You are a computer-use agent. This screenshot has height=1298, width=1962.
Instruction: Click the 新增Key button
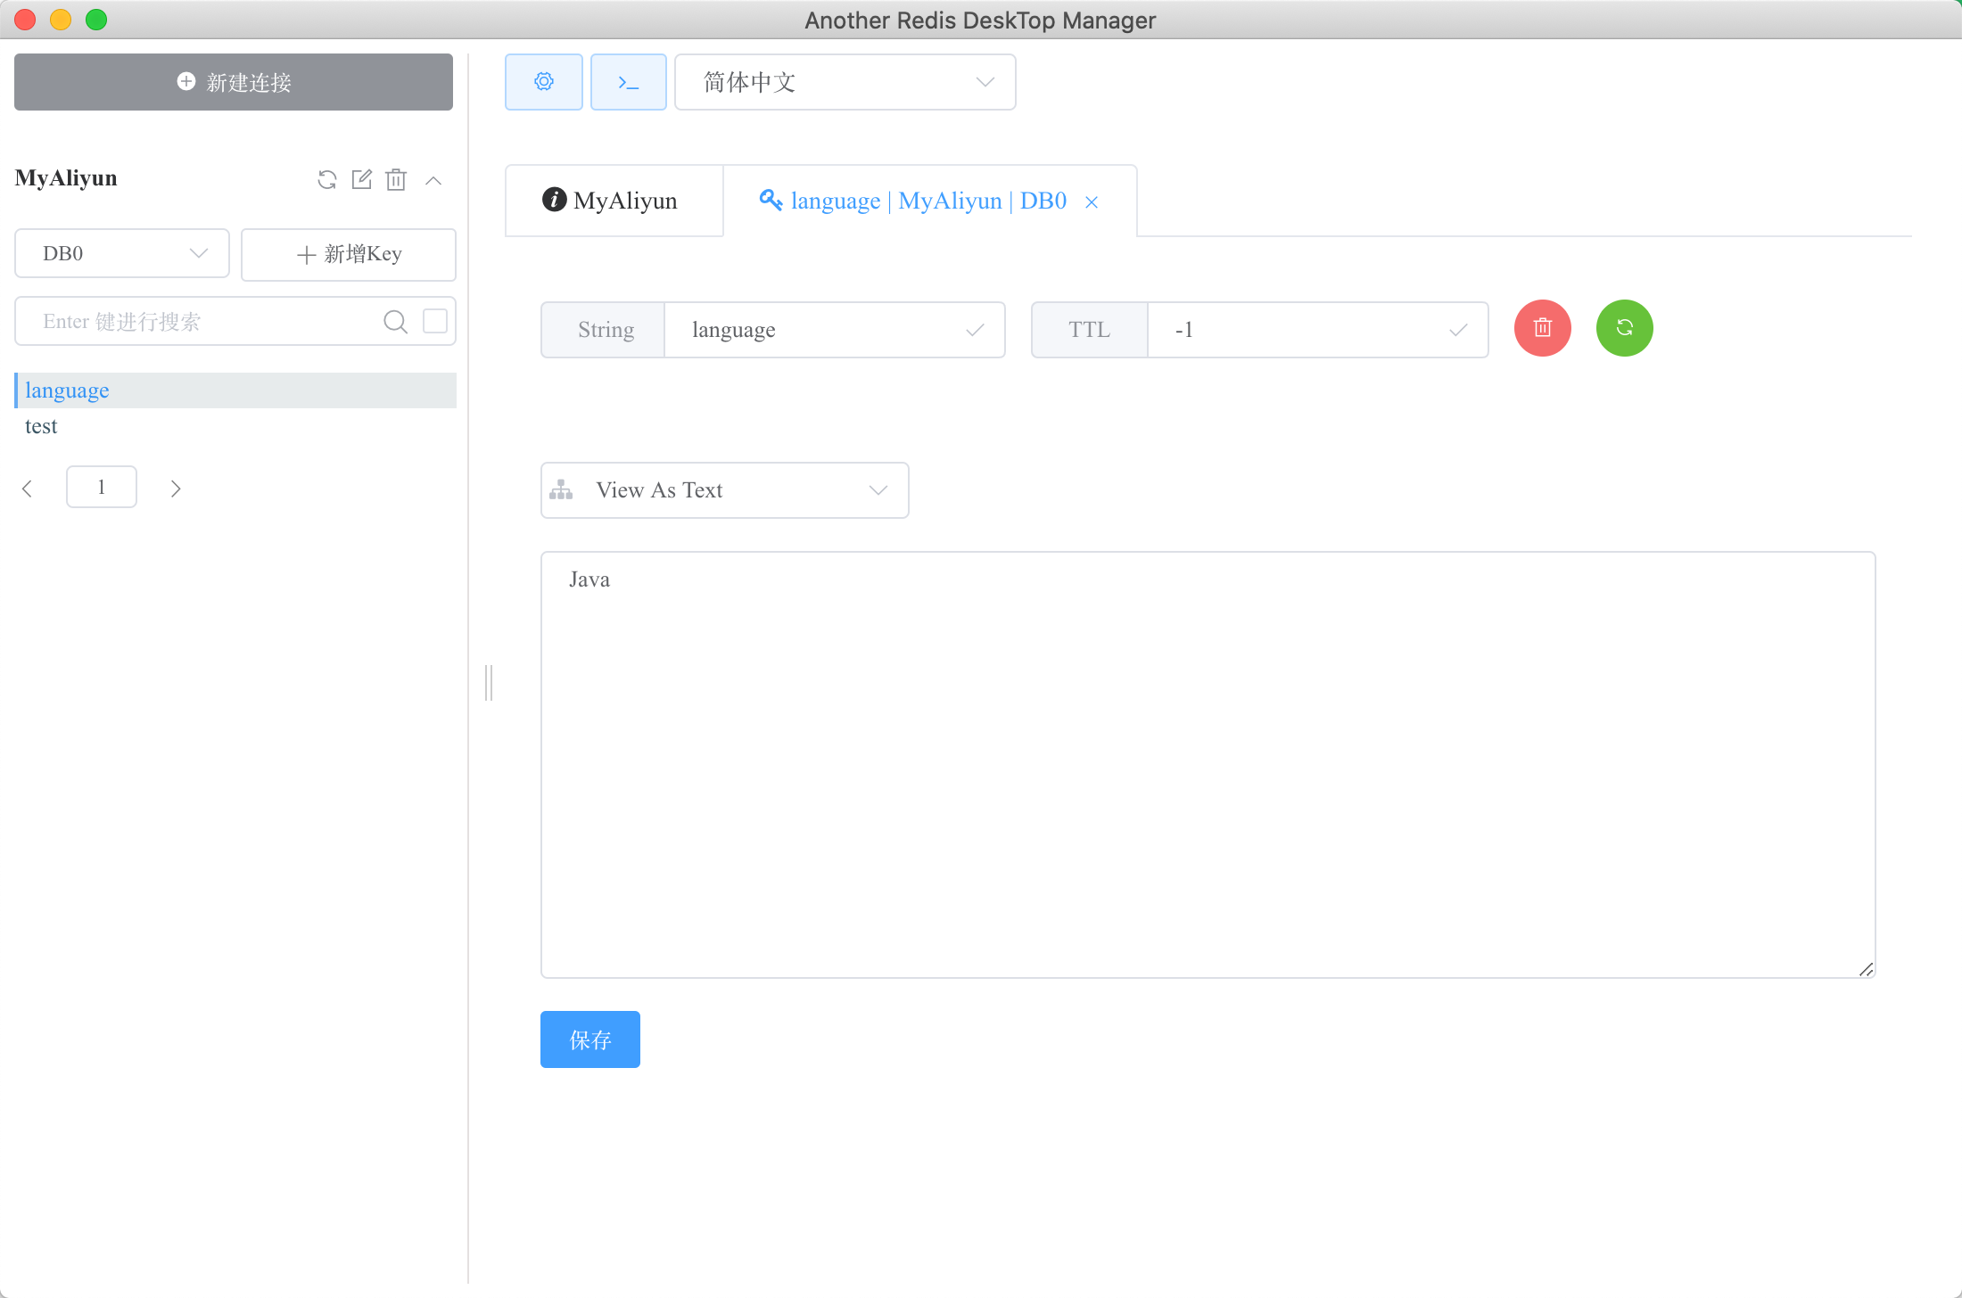[x=349, y=254]
